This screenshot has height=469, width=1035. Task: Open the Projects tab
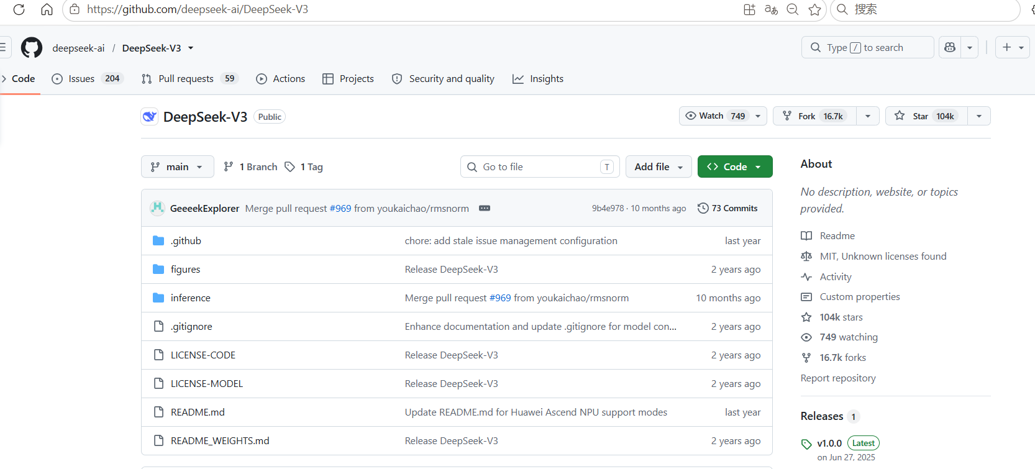point(348,79)
